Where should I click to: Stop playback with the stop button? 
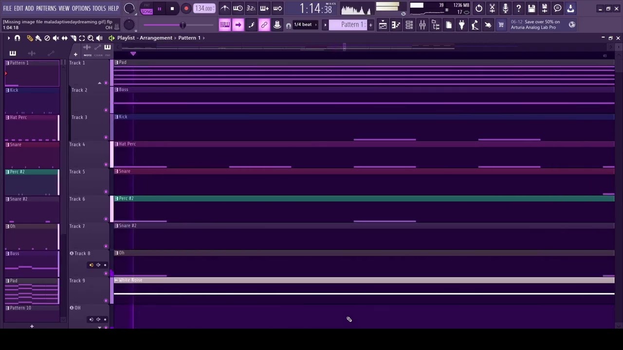[x=172, y=9]
